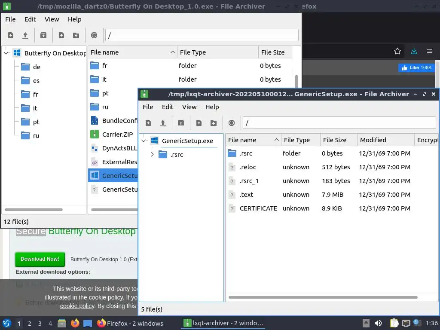Screen dimensions: 440x330
Task: Select BundleConfig file in Butterfly list
Action: [x=113, y=121]
